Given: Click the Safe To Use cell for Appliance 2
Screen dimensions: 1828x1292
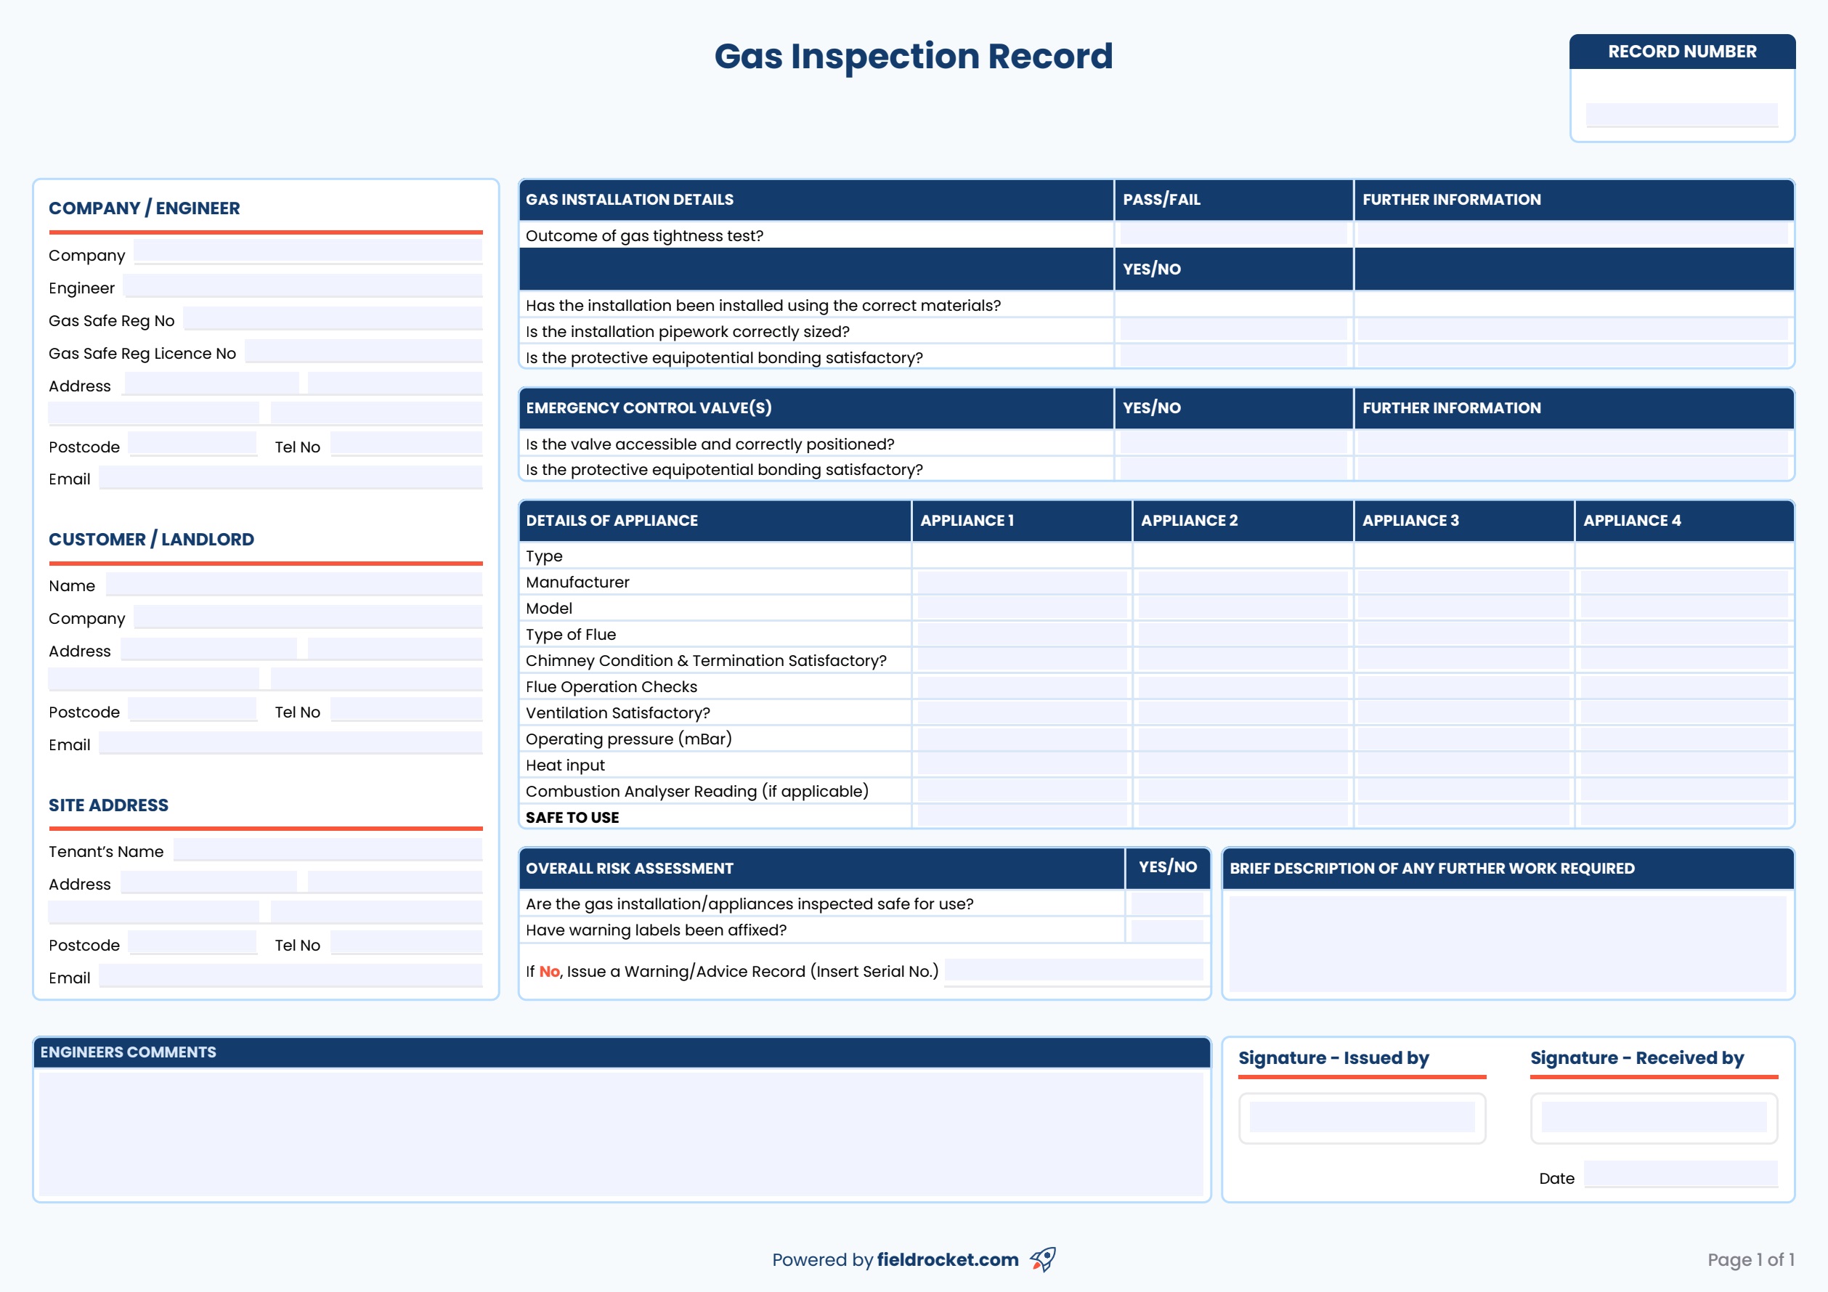Looking at the screenshot, I should (x=1242, y=816).
